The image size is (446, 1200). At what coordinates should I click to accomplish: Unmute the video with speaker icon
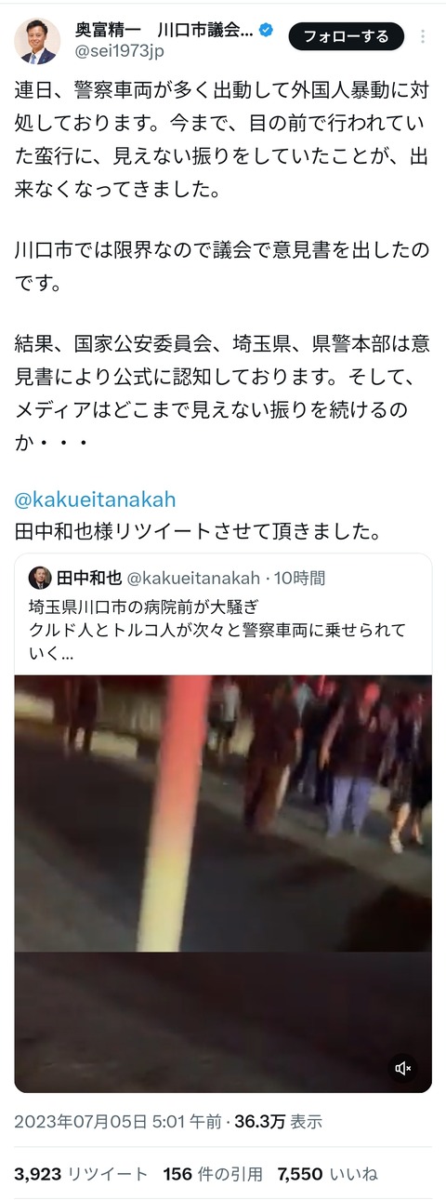pyautogui.click(x=403, y=1068)
